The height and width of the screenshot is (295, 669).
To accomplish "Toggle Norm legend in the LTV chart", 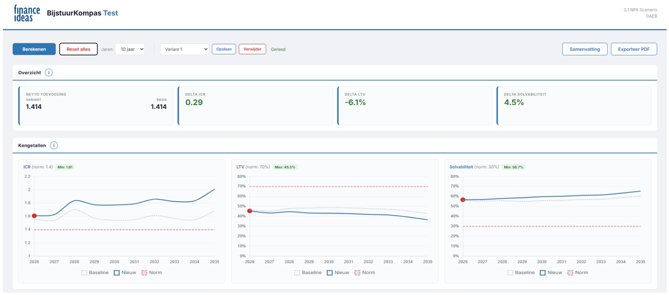I will [x=365, y=273].
